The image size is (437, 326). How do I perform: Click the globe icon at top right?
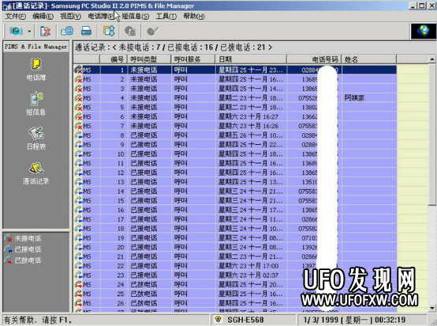coord(424,31)
